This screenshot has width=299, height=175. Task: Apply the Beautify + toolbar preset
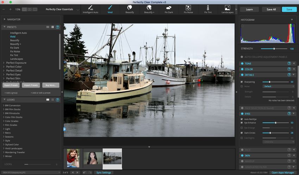pyautogui.click(x=149, y=9)
